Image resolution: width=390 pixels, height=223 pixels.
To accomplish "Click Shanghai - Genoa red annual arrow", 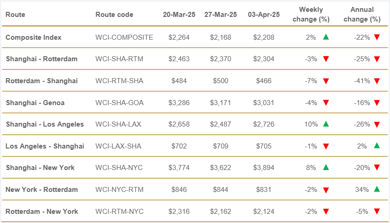I will tap(377, 103).
